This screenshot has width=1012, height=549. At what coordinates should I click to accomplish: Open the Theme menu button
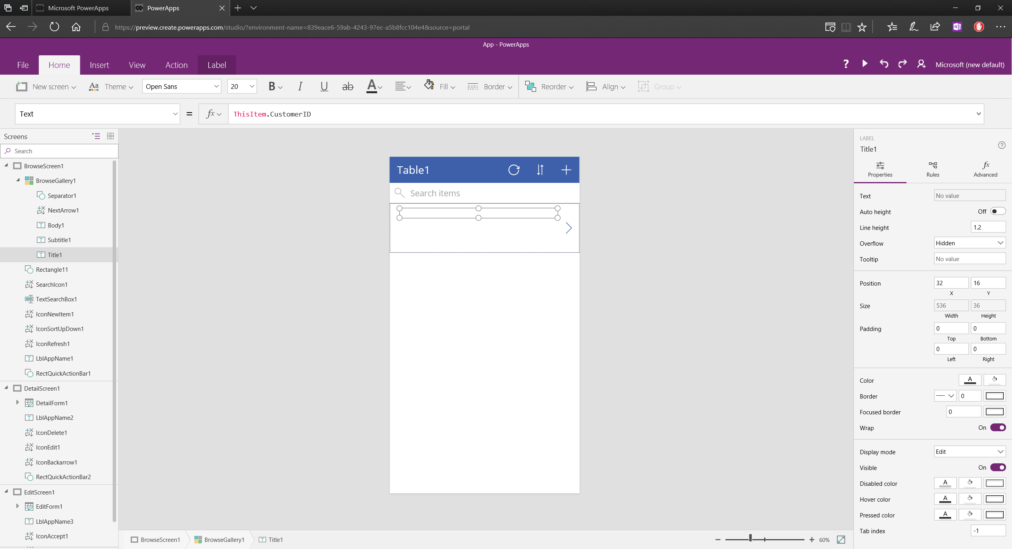tap(111, 86)
